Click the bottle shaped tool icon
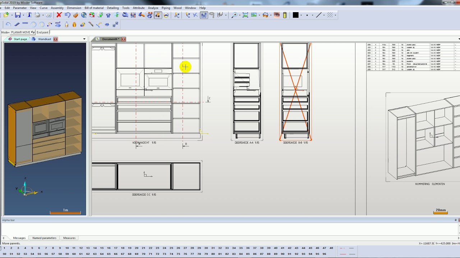Viewport: 460px width, 258px height. (x=66, y=24)
